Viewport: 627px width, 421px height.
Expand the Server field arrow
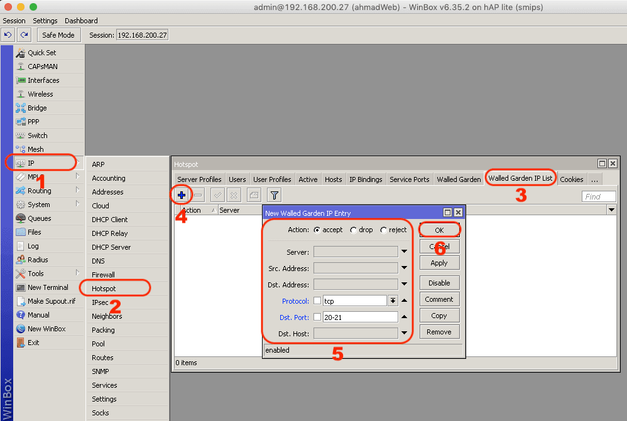tap(404, 251)
